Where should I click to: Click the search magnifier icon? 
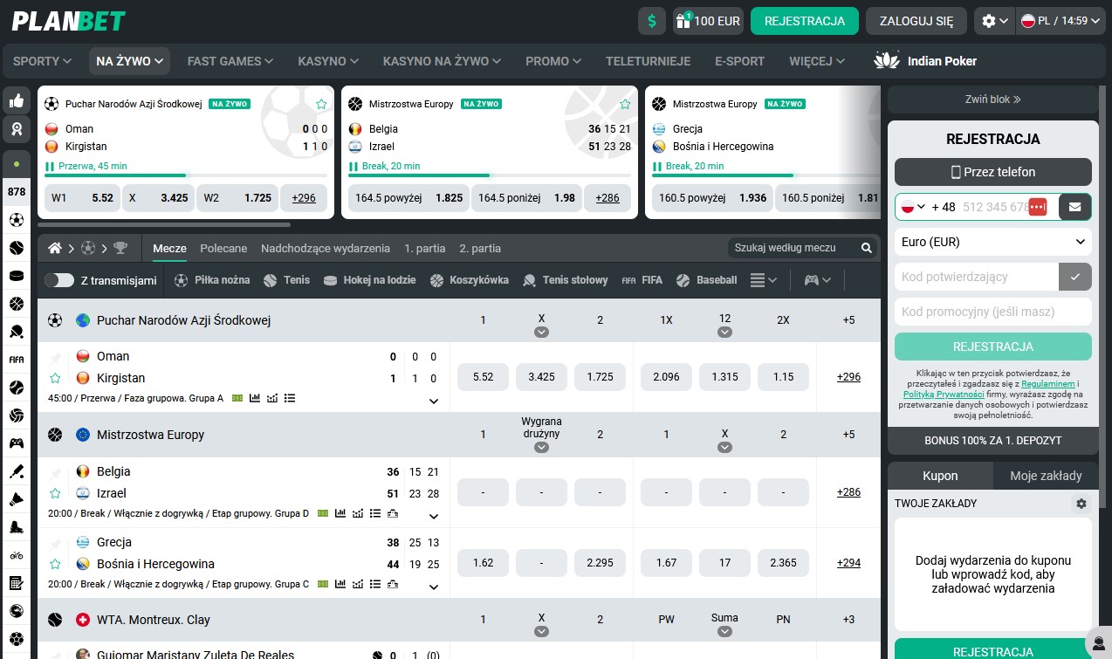tap(867, 249)
